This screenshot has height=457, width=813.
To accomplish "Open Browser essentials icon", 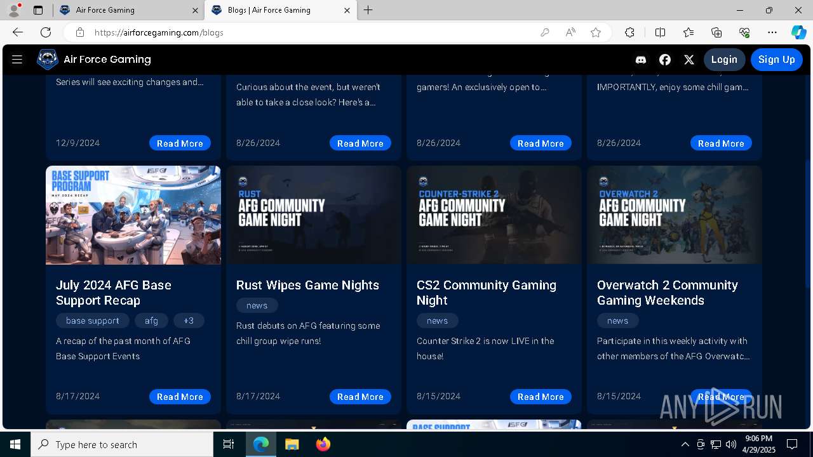I will pyautogui.click(x=744, y=32).
